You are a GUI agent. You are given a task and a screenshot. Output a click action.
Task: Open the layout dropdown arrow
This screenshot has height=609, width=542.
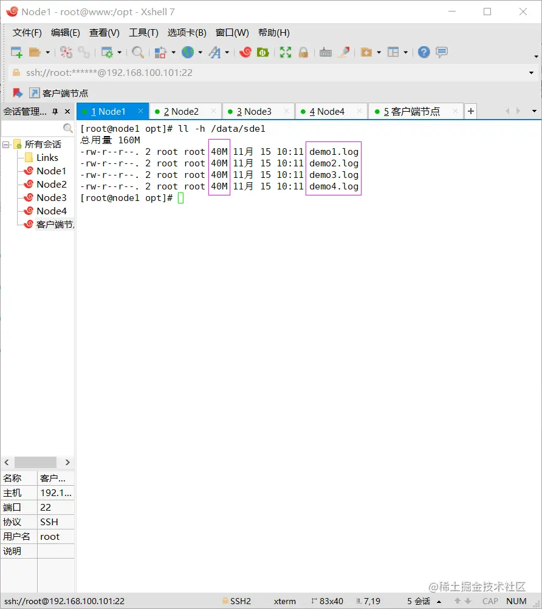405,52
